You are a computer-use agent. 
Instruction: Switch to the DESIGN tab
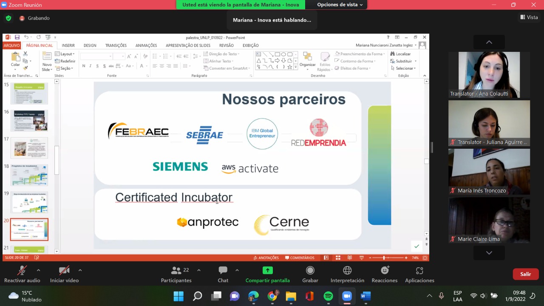pyautogui.click(x=90, y=45)
